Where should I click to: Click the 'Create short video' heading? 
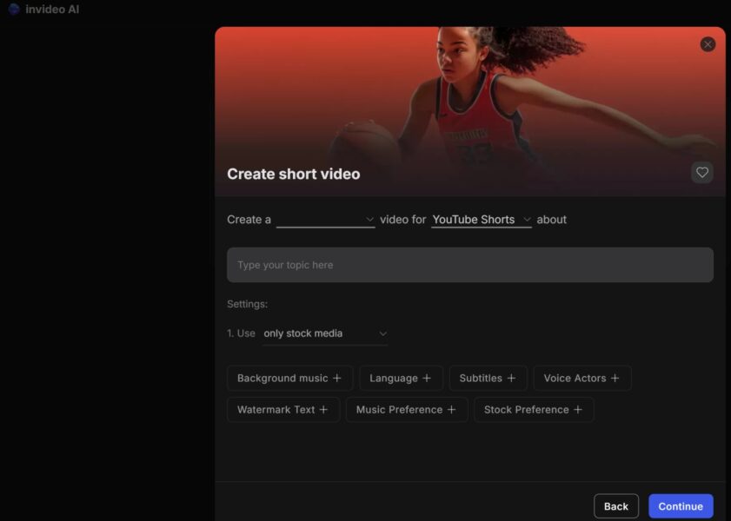(x=294, y=174)
